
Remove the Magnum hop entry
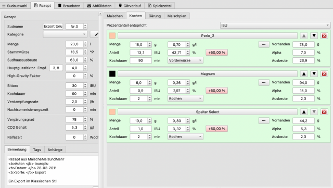(324, 74)
